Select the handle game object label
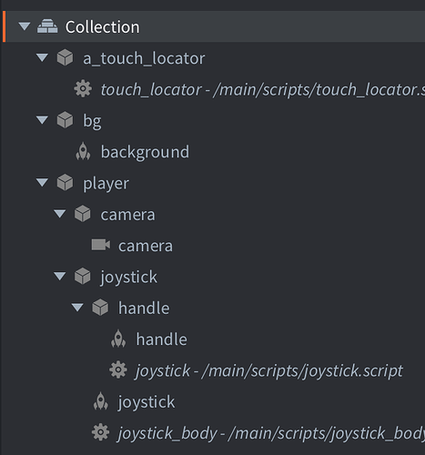This screenshot has width=425, height=455. coord(144,308)
